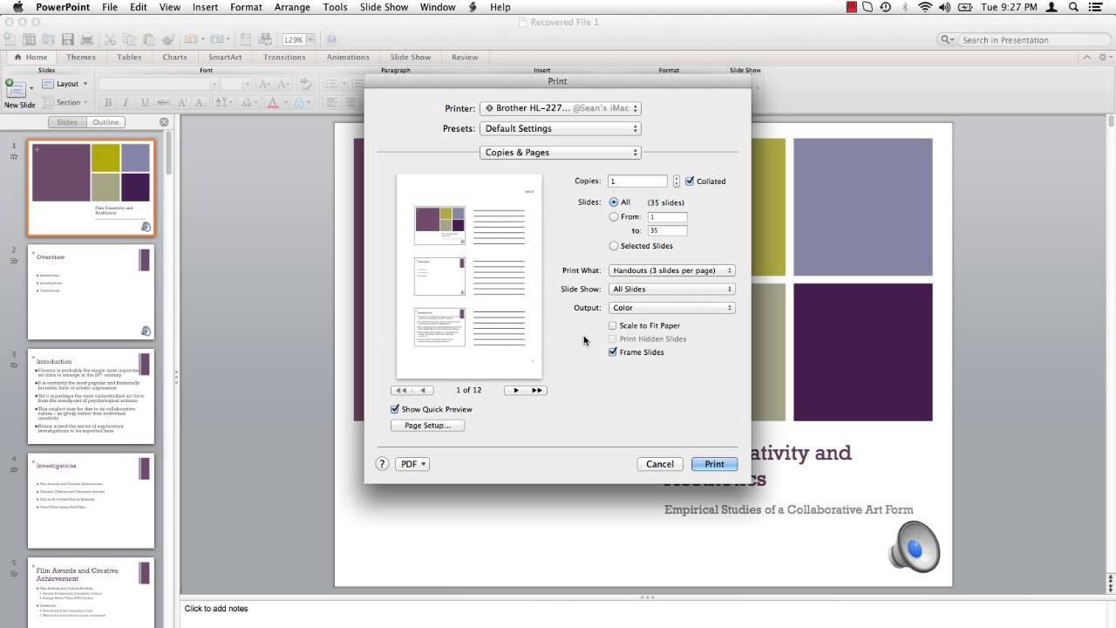Switch to the Themes ribbon tab
Viewport: 1116px width, 628px height.
[x=81, y=57]
